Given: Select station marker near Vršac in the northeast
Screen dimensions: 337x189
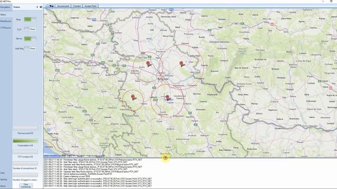Looking at the screenshot, I should click(x=181, y=64).
